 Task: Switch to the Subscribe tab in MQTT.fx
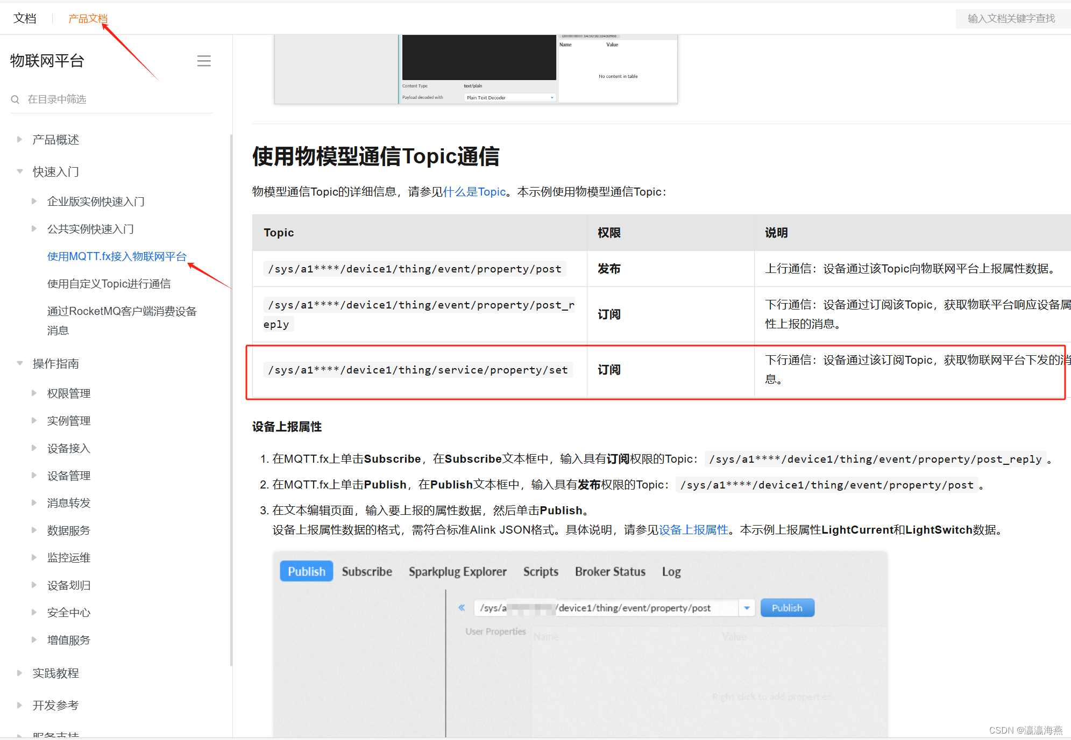point(367,571)
